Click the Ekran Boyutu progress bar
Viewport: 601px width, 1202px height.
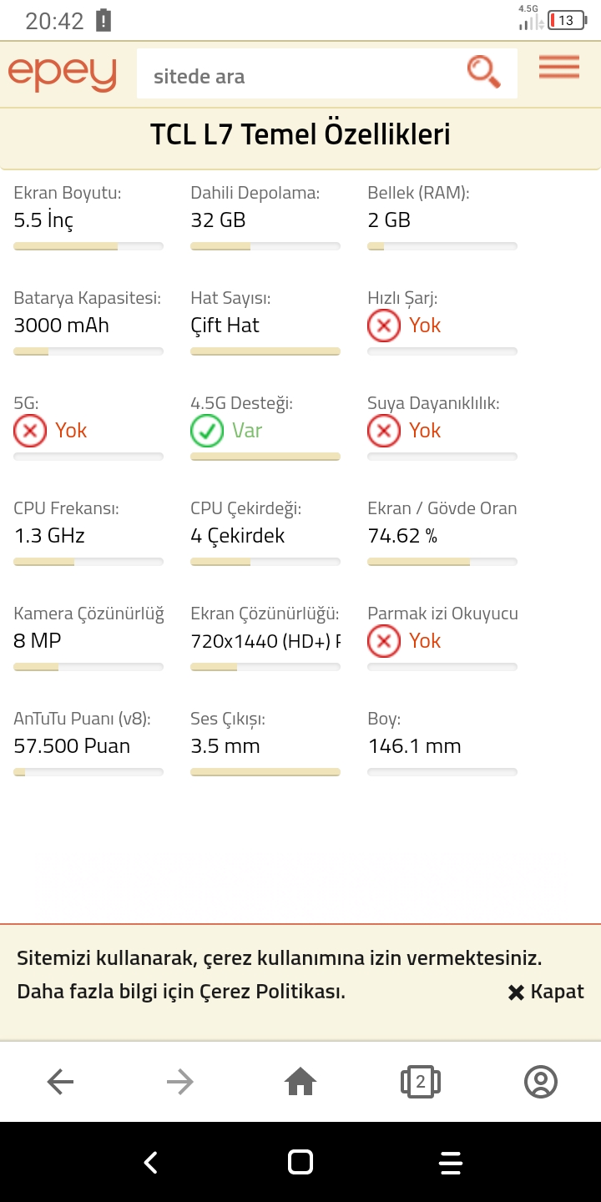pos(88,246)
